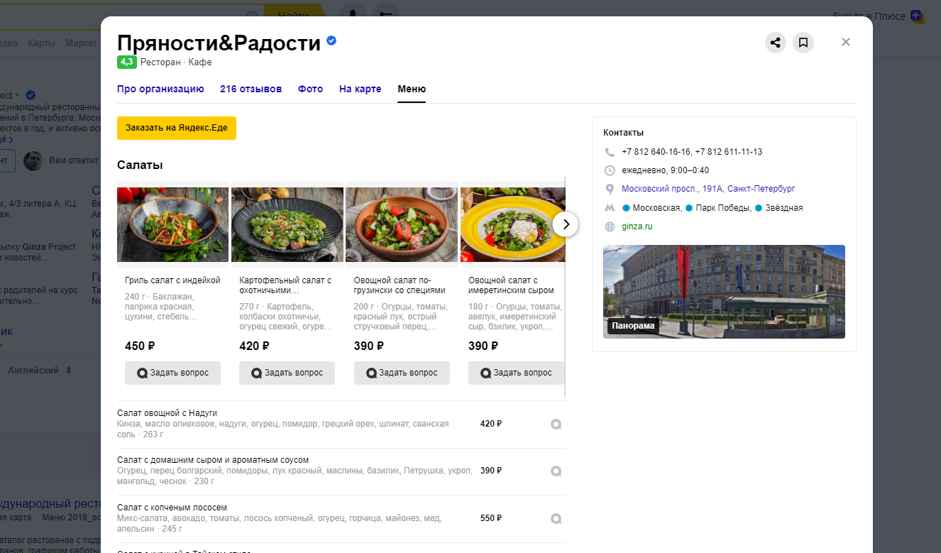Click the question icon for Салат овощной с Надуги
This screenshot has width=941, height=553.
pos(556,425)
